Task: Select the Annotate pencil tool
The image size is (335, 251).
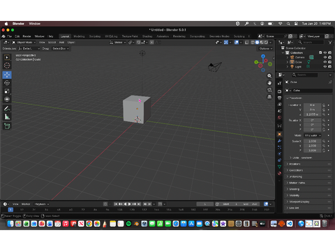Action: tap(7, 109)
